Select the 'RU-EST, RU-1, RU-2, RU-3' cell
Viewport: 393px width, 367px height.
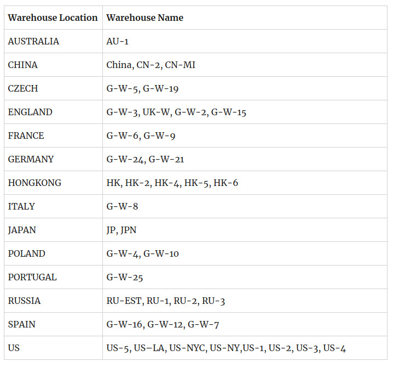coord(245,301)
